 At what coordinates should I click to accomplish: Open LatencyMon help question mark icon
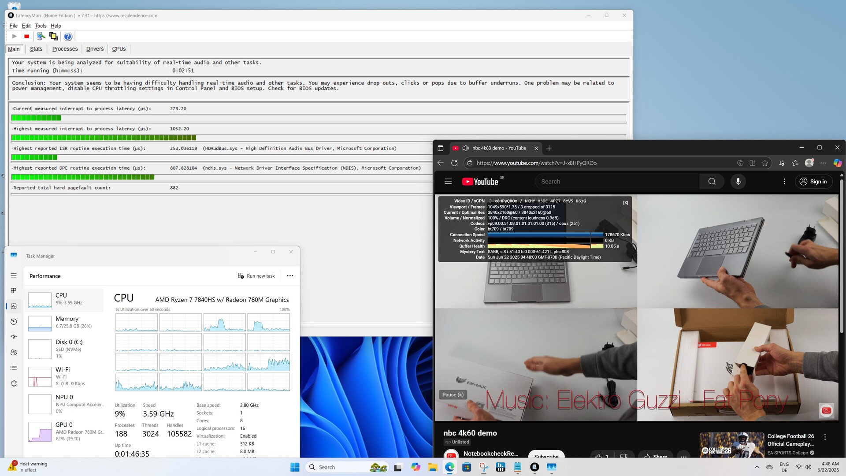(68, 37)
